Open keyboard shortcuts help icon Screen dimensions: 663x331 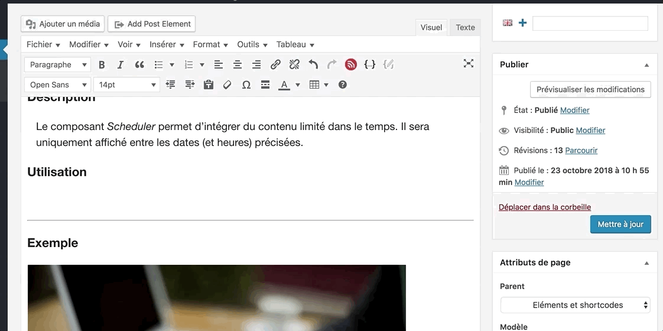(343, 85)
